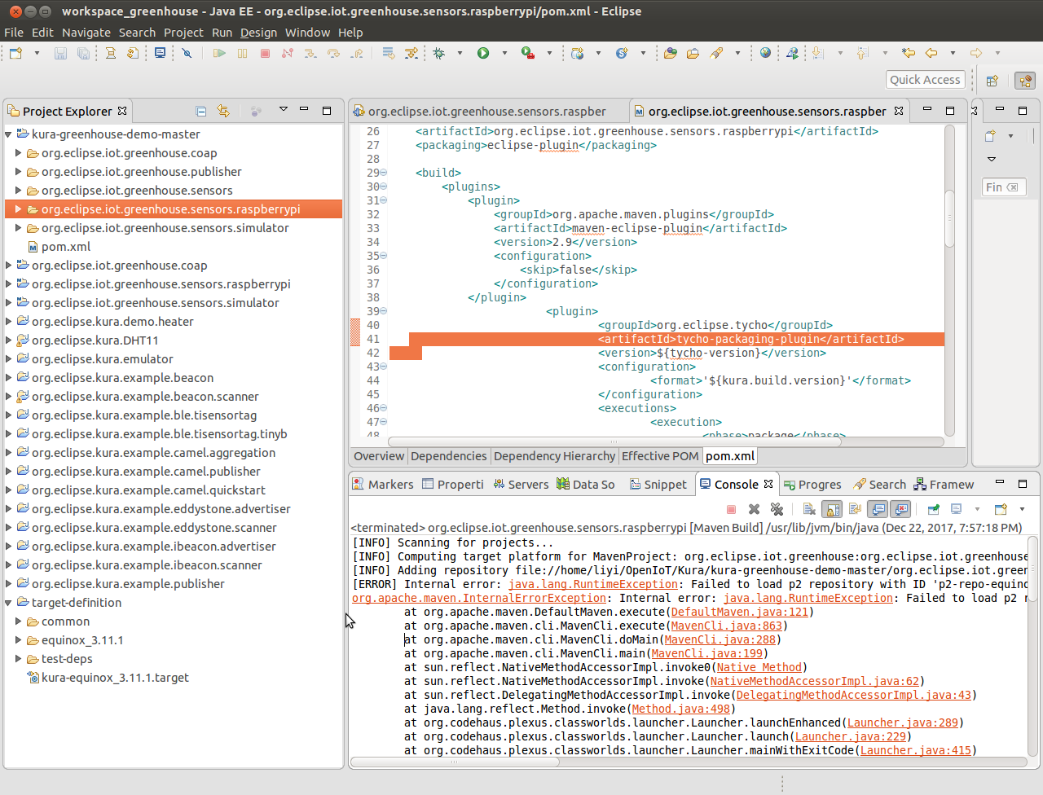Collapse the kura-greenhouse-demo-master project
The image size is (1043, 795).
[x=9, y=134]
